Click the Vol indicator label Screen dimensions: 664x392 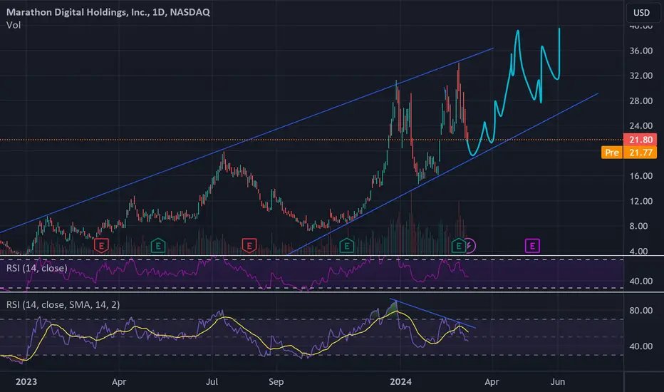click(x=13, y=25)
